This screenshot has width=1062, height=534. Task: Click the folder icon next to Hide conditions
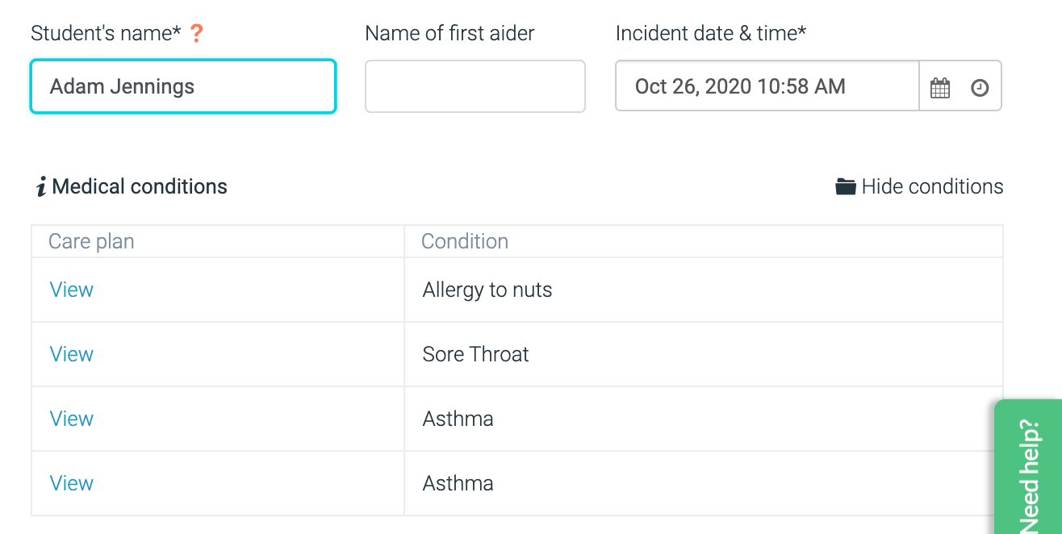844,186
